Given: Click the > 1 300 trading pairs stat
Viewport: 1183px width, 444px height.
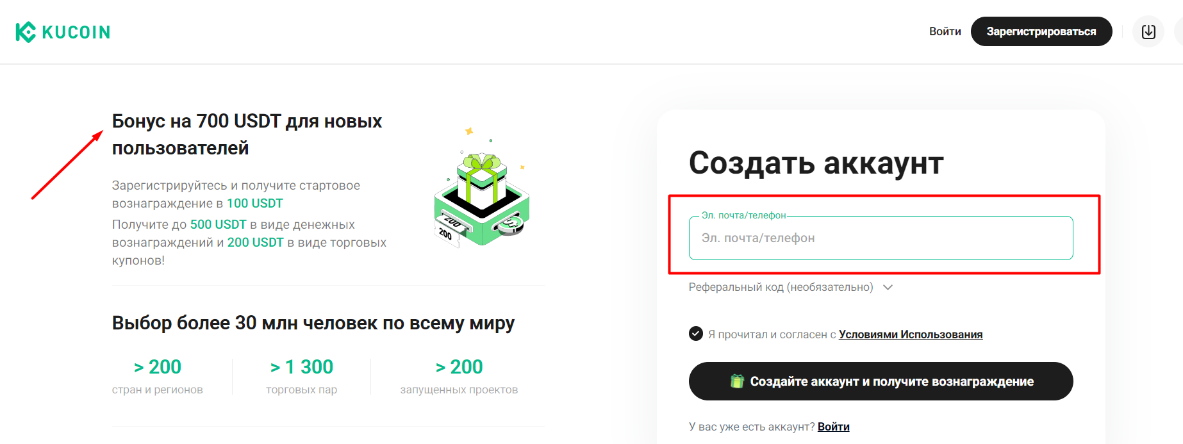Looking at the screenshot, I should (302, 366).
